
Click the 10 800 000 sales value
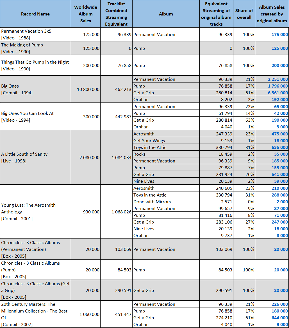click(88, 89)
